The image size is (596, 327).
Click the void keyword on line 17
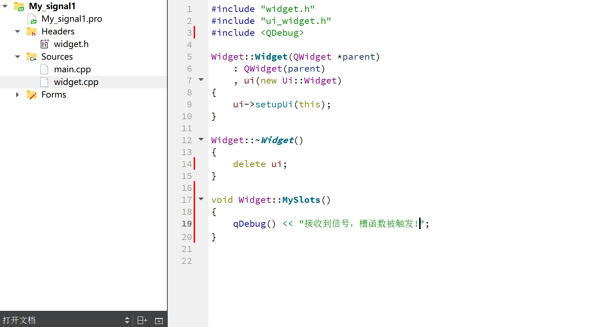coord(222,200)
